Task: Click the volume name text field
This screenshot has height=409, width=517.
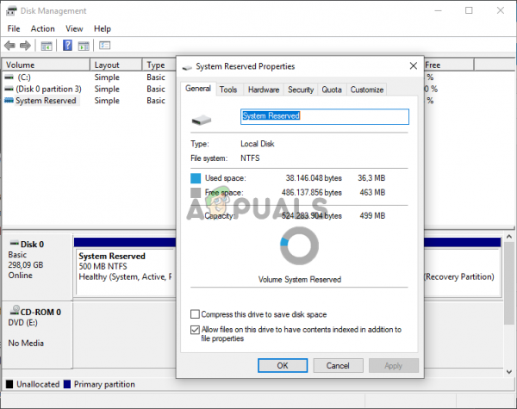Action: pyautogui.click(x=325, y=116)
